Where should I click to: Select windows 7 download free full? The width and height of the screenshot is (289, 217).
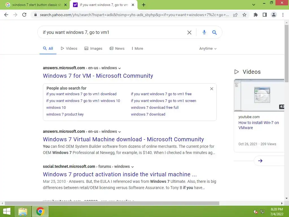(x=155, y=108)
